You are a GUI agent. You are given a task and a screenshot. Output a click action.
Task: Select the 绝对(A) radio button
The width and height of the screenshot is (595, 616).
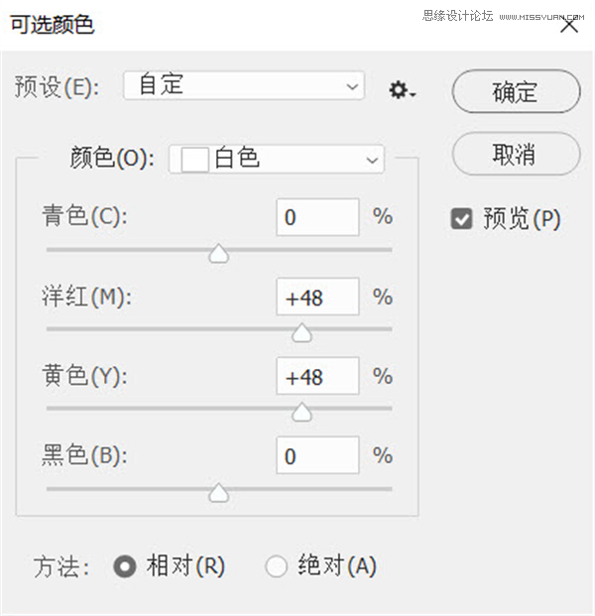(276, 566)
